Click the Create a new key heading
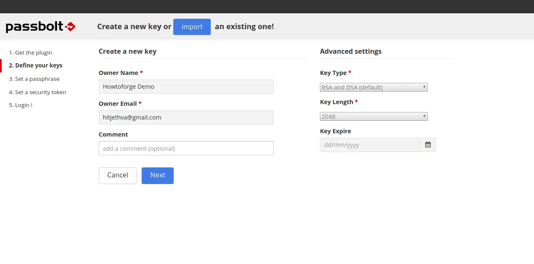The width and height of the screenshot is (534, 264). click(x=127, y=51)
